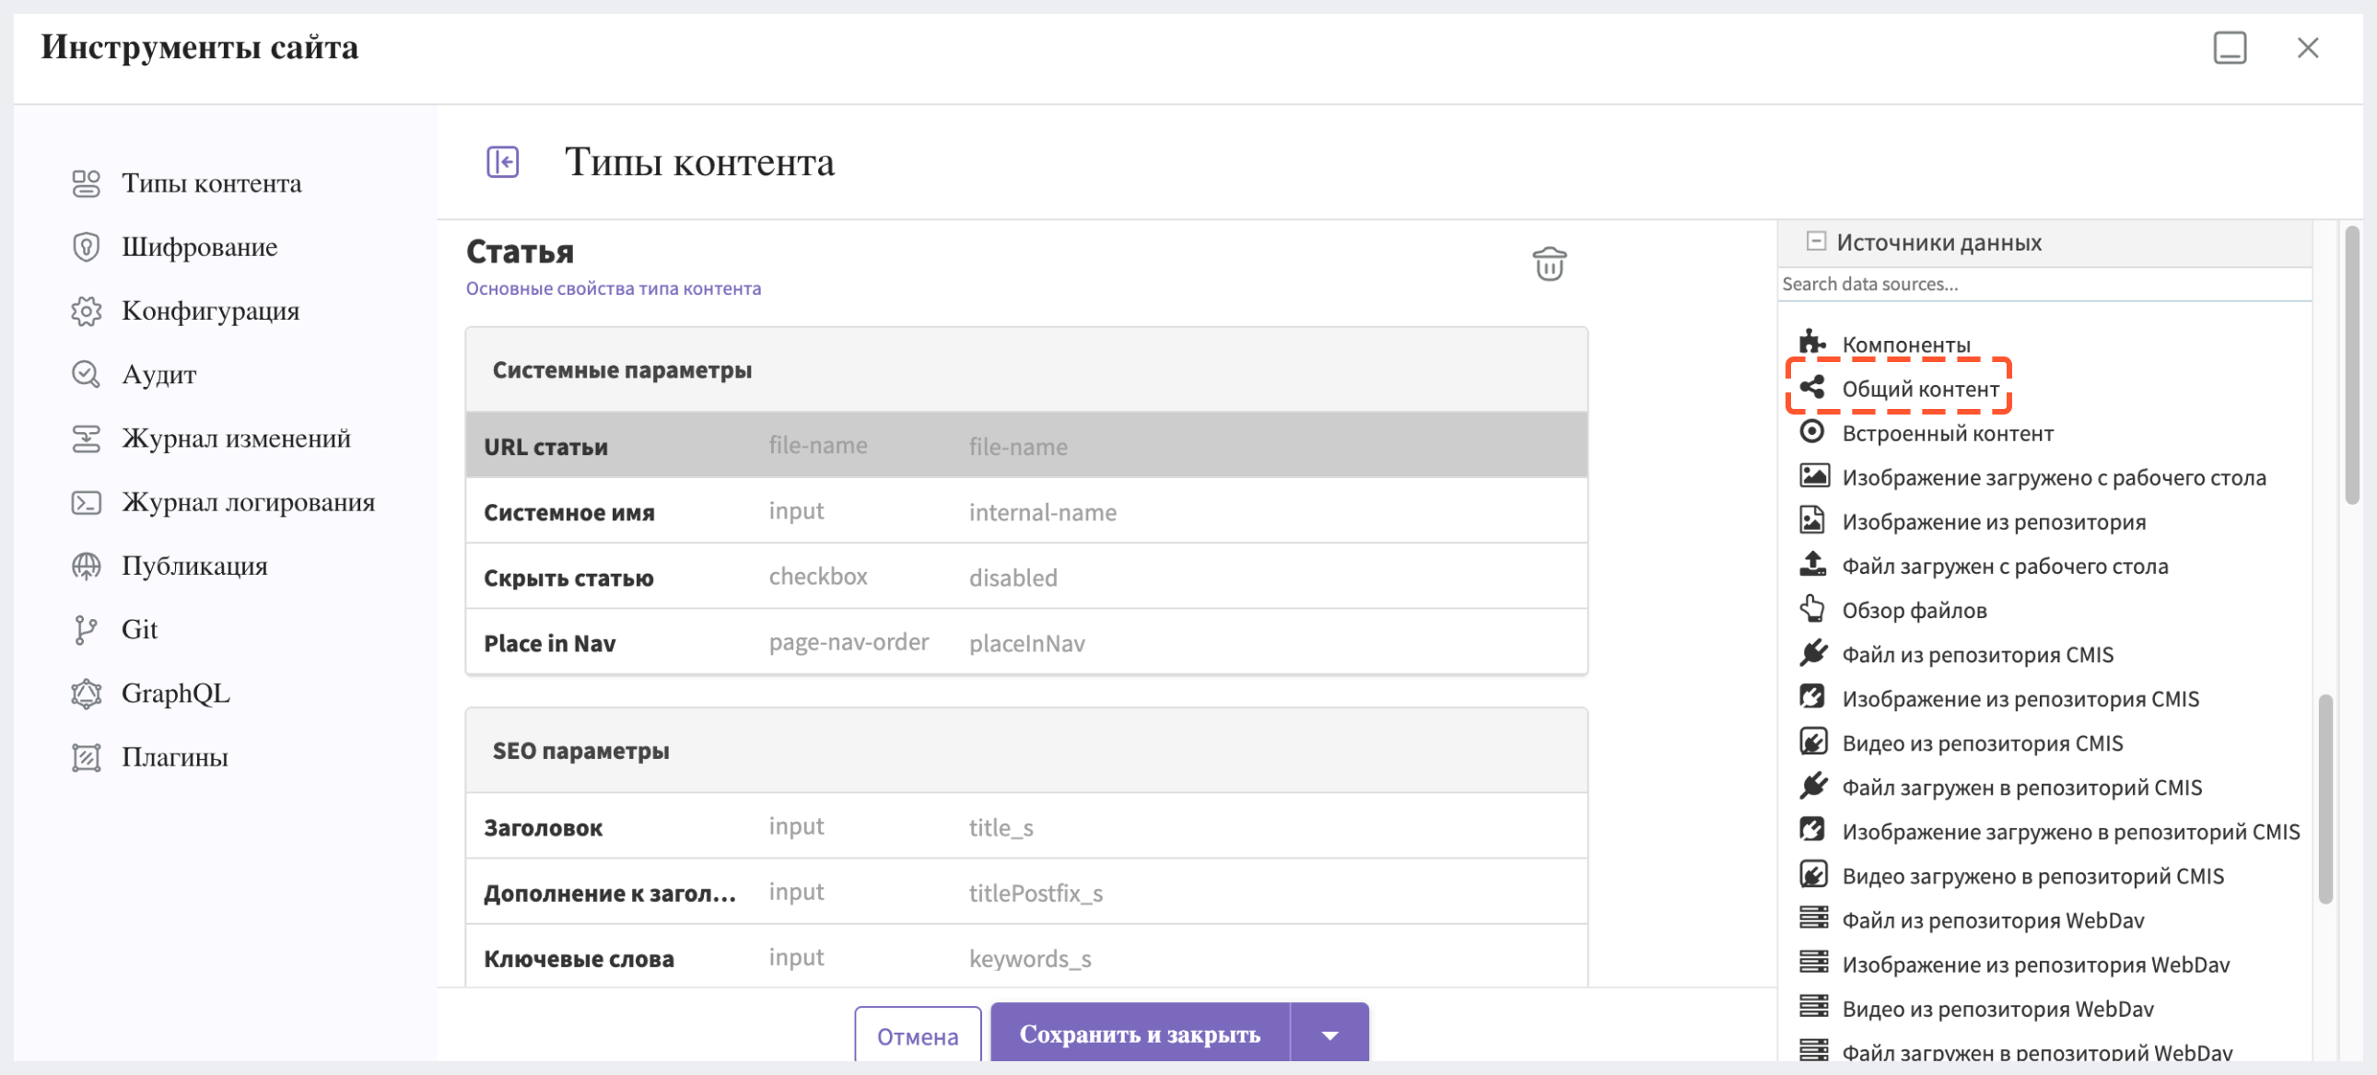Screen dimensions: 2377x1075
Task: Click the data sources panel scrollbar
Action: click(x=2325, y=798)
